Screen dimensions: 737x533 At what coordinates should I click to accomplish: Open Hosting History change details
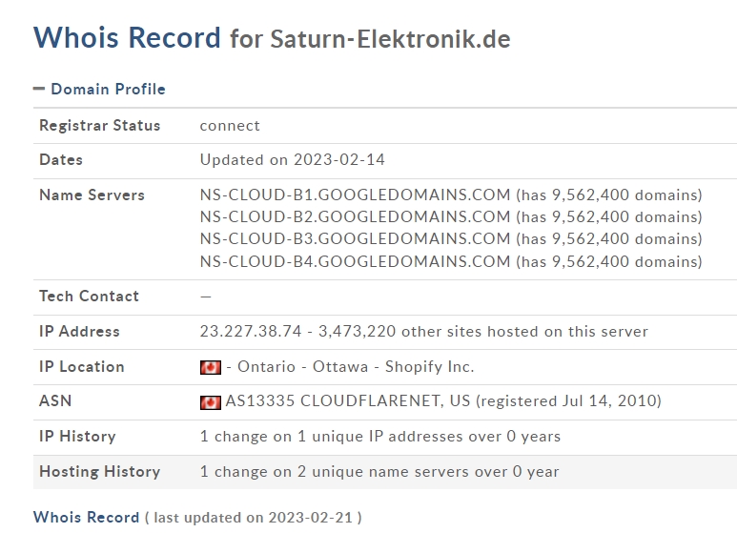tap(379, 471)
